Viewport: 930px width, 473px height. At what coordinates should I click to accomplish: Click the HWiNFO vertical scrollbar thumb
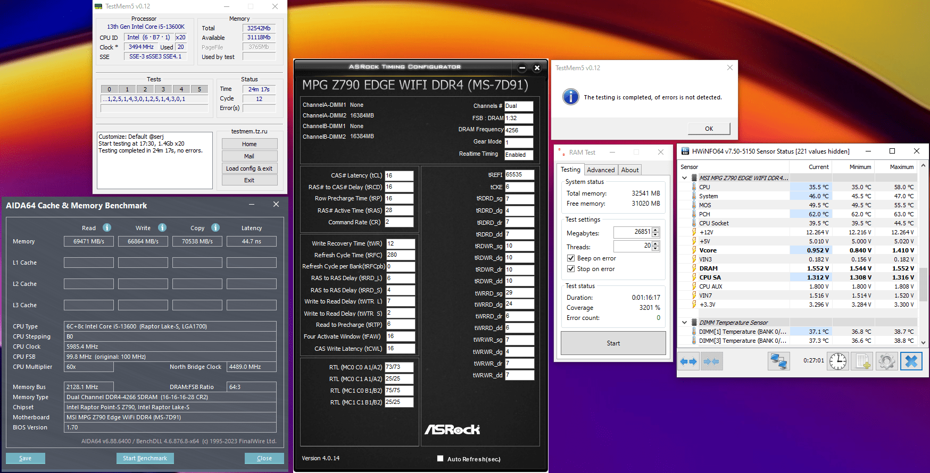(x=923, y=285)
